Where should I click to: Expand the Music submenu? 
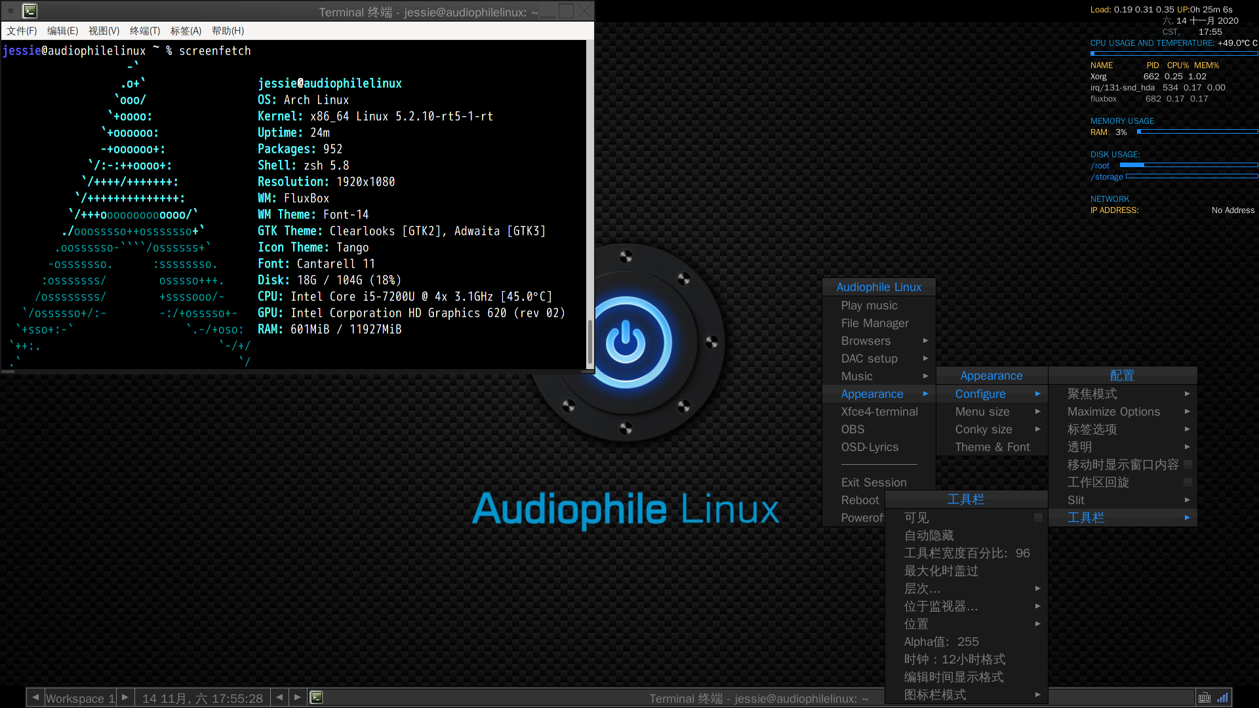(879, 376)
